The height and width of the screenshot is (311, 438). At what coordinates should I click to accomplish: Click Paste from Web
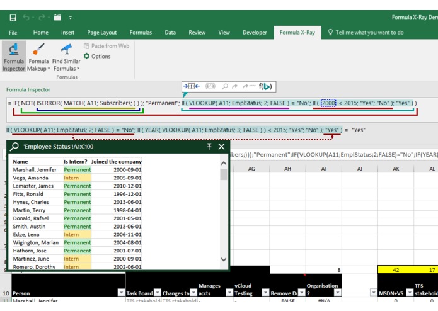point(107,46)
